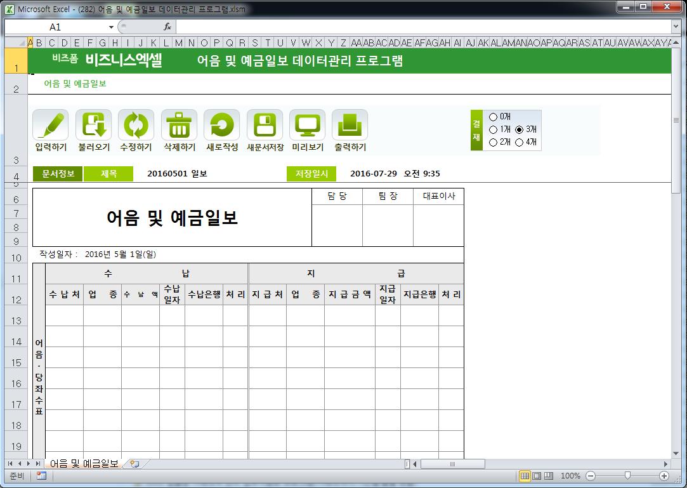Select the 2개 approval radio button
Image resolution: width=687 pixels, height=488 pixels.
click(494, 142)
